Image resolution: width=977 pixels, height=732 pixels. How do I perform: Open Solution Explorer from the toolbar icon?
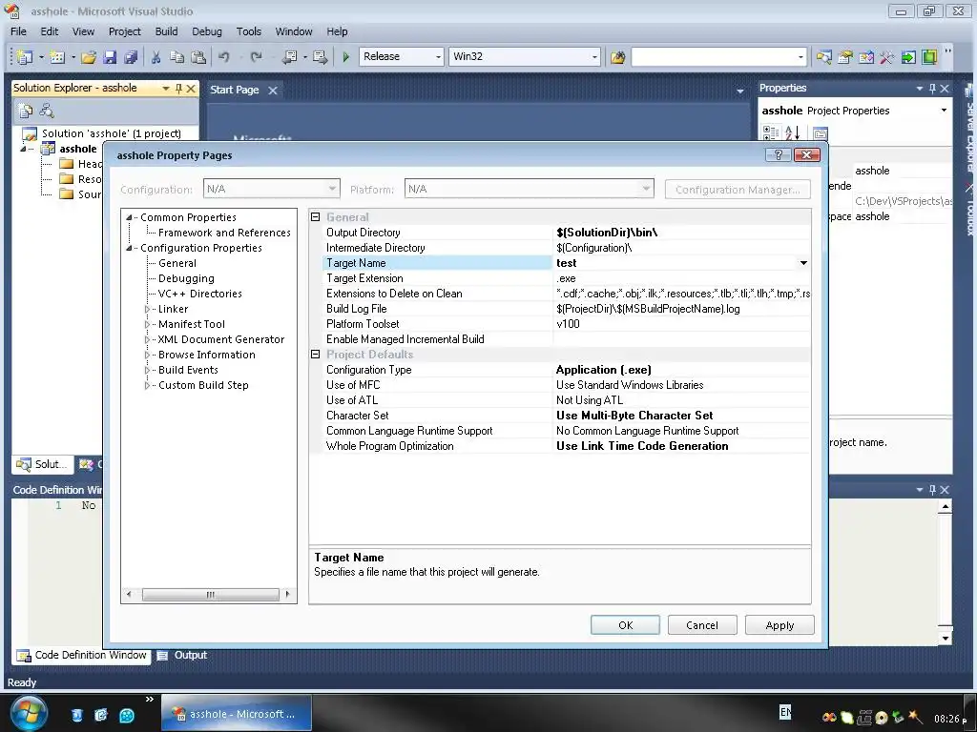coord(823,57)
